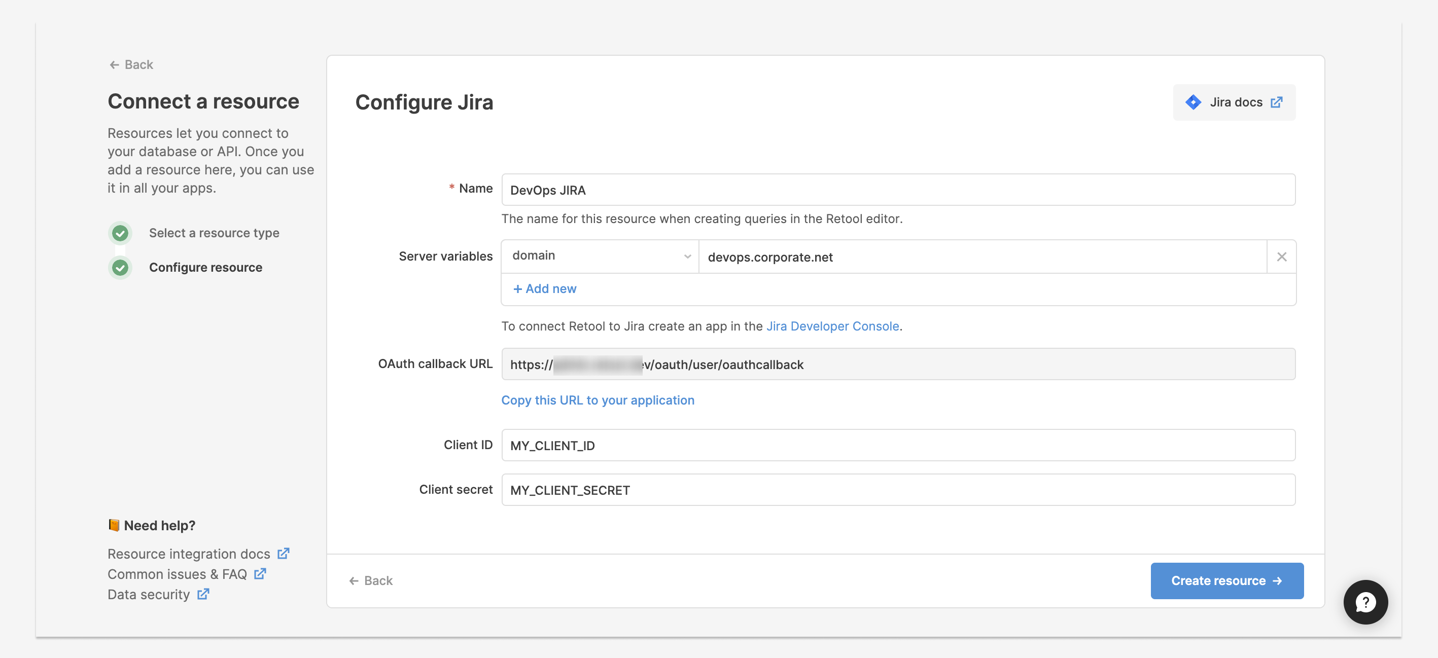Open the Data security link

(158, 594)
